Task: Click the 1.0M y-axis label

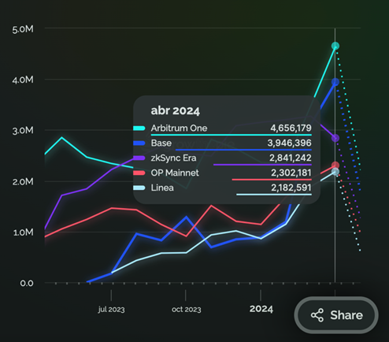Action: [24, 232]
